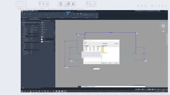Screen dimensions: 170x95
Task: Click OK in Property Lookup Table dialog
Action: pos(104,63)
